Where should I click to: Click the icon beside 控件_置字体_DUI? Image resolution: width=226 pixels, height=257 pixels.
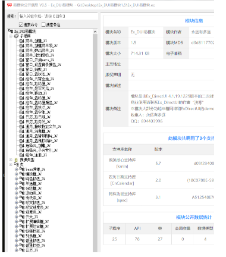tap(22, 112)
